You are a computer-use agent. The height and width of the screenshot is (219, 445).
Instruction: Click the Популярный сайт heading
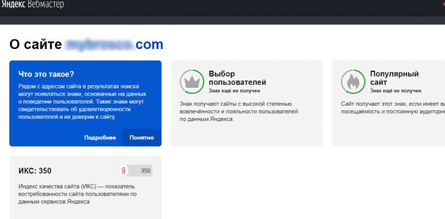tap(394, 78)
